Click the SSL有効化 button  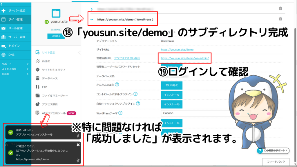click(172, 86)
